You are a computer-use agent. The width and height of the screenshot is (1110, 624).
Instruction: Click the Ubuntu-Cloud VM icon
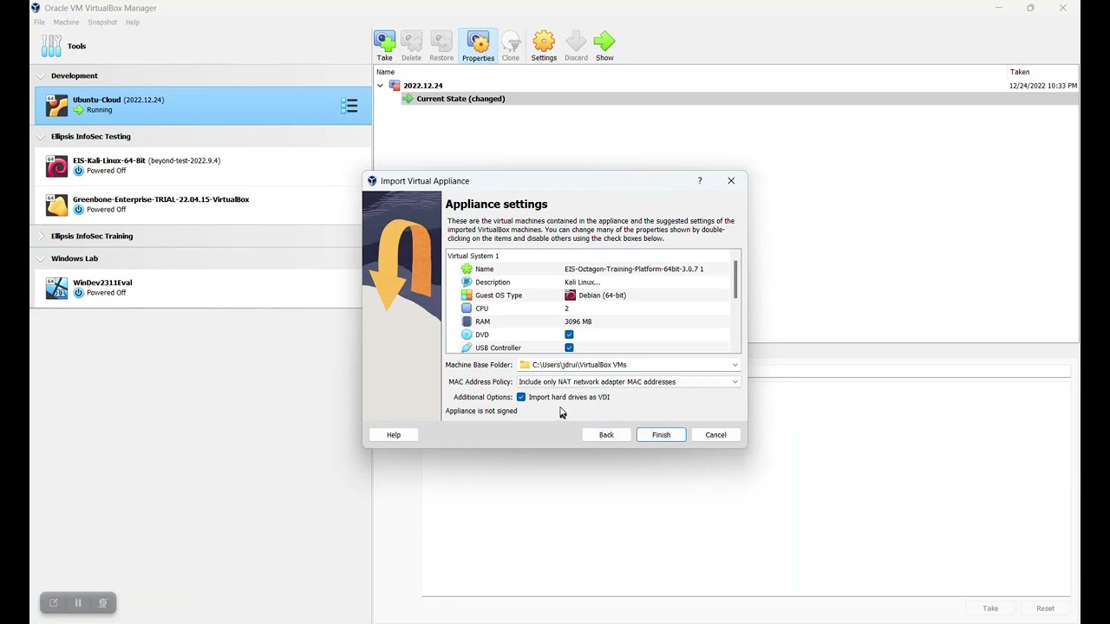click(x=56, y=105)
